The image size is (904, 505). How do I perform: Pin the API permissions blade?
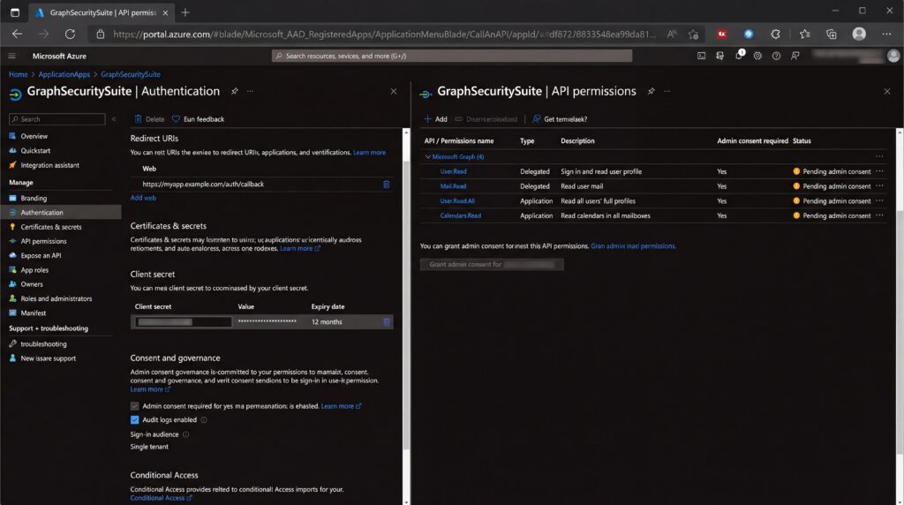pos(651,91)
